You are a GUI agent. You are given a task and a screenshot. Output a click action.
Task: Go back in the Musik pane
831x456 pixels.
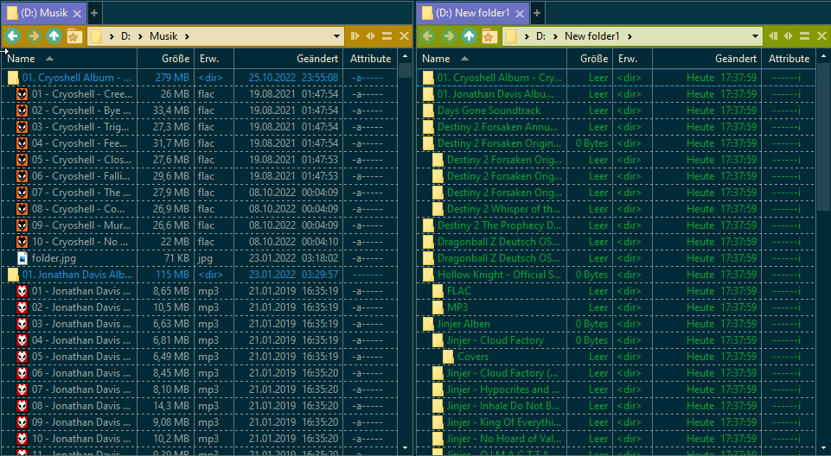coord(13,36)
